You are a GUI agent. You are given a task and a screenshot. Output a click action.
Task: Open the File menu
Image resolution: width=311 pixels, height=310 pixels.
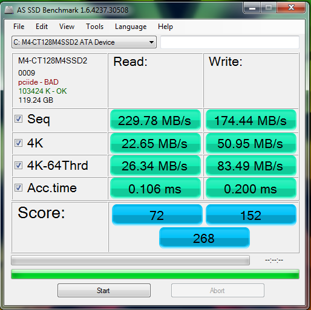coord(19,27)
